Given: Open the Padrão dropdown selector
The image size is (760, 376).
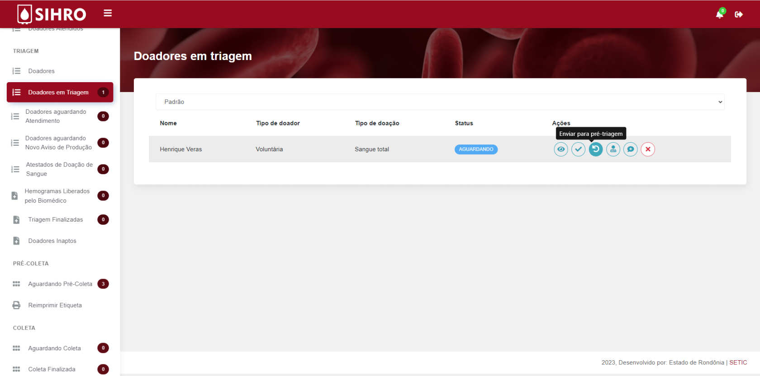Looking at the screenshot, I should 440,102.
